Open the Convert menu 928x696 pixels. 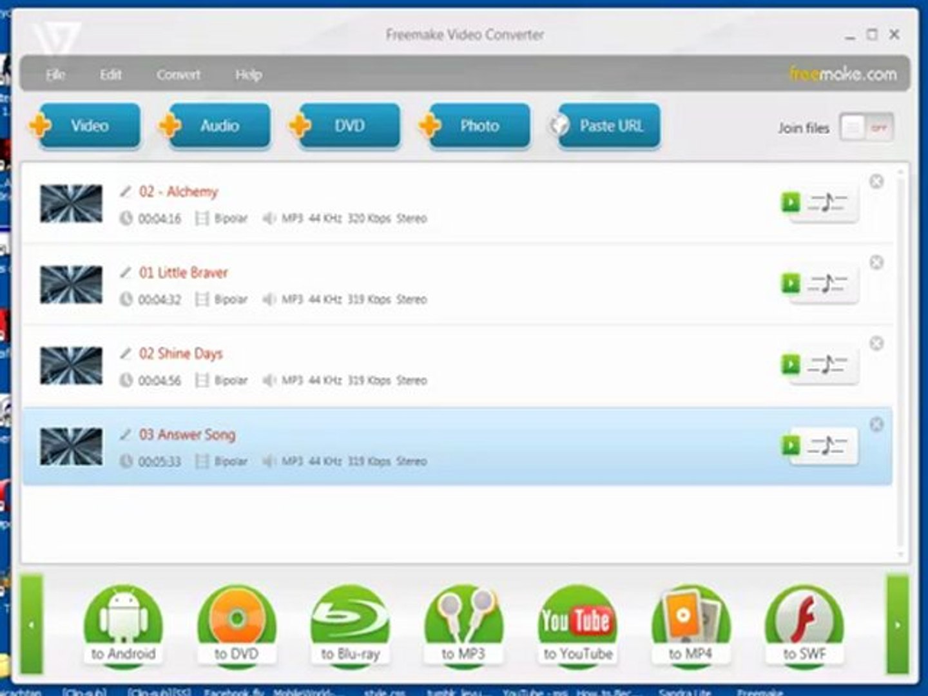pyautogui.click(x=179, y=75)
